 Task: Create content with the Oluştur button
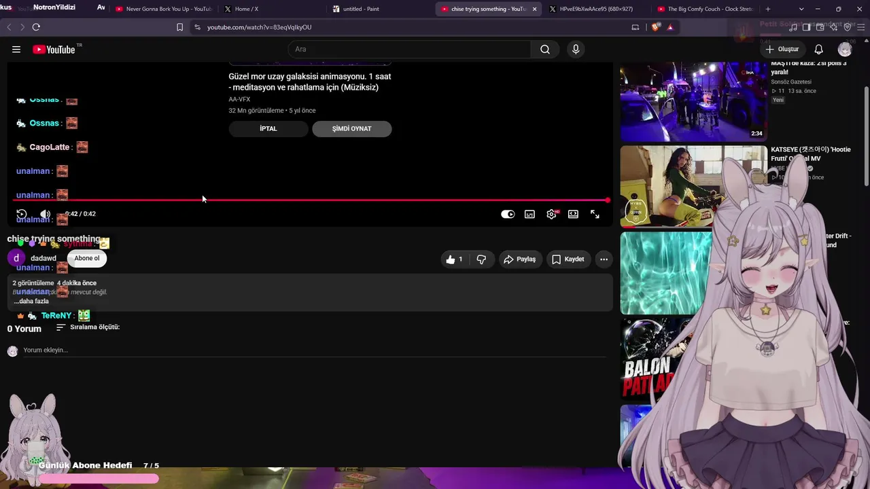[782, 49]
